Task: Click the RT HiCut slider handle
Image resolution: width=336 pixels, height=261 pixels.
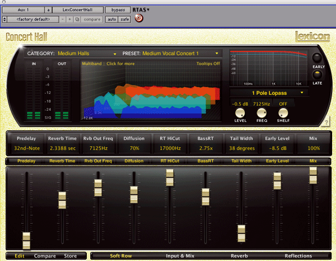Action: pos(170,178)
